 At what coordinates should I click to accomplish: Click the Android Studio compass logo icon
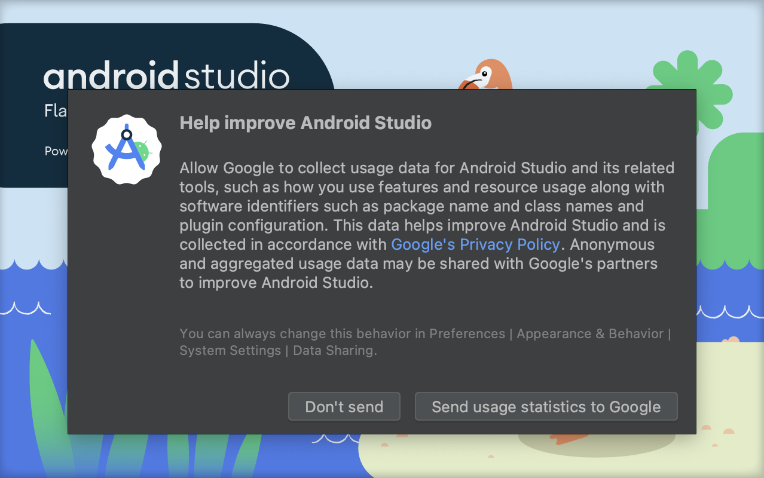[x=127, y=149]
